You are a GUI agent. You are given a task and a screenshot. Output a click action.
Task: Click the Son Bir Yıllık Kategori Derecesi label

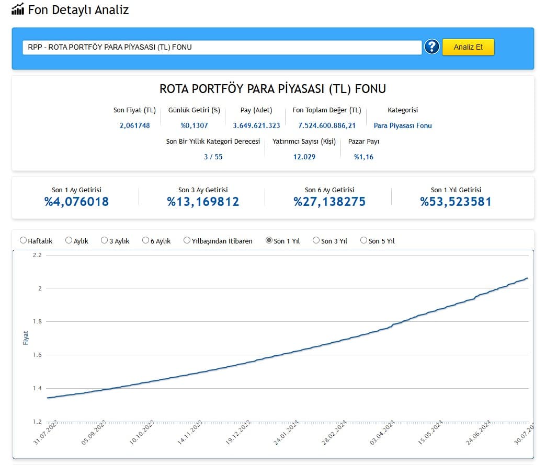(x=213, y=142)
